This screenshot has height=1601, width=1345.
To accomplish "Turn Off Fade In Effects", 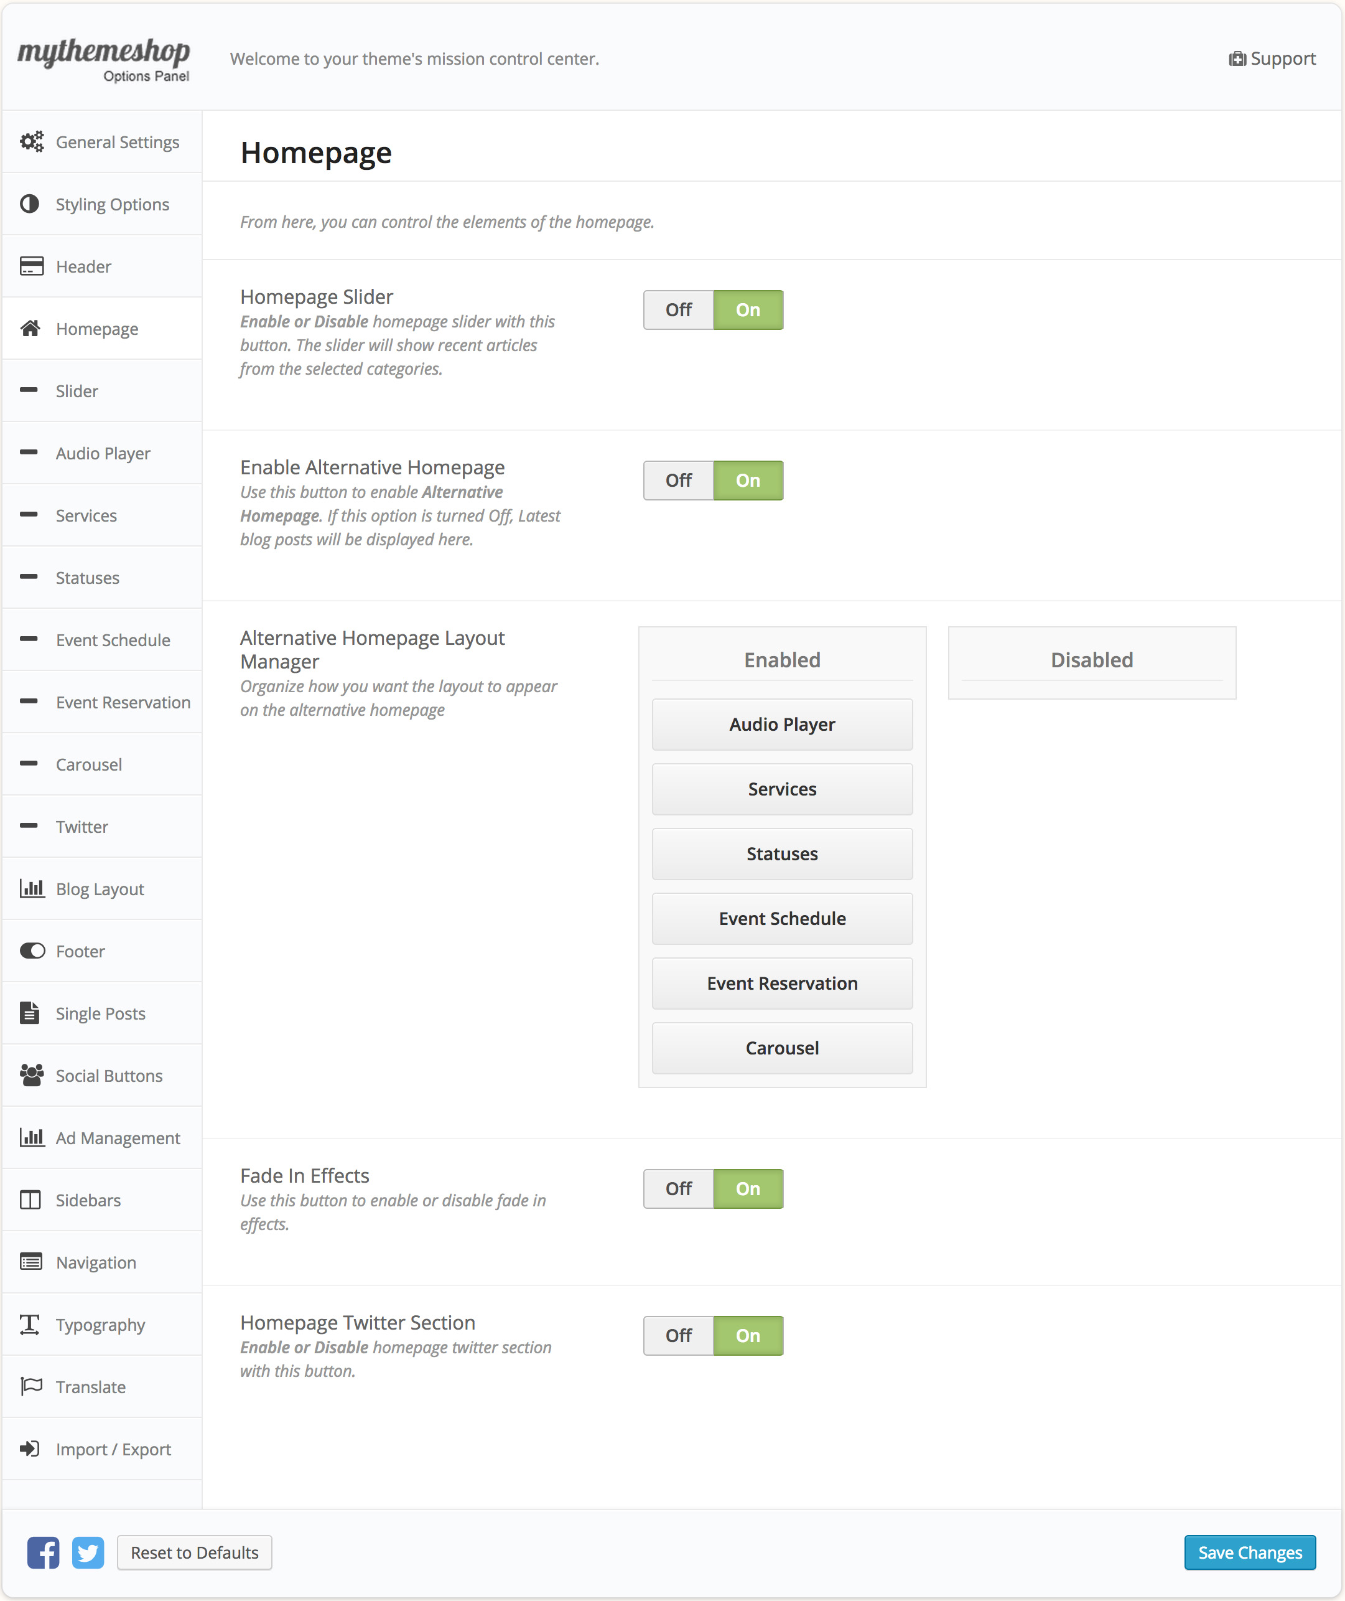I will pyautogui.click(x=678, y=1188).
